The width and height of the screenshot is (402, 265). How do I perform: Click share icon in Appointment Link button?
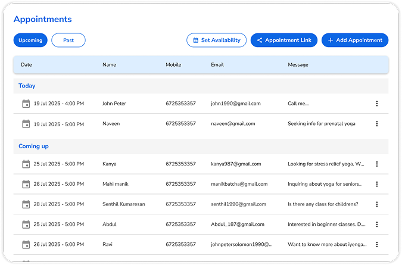[260, 40]
